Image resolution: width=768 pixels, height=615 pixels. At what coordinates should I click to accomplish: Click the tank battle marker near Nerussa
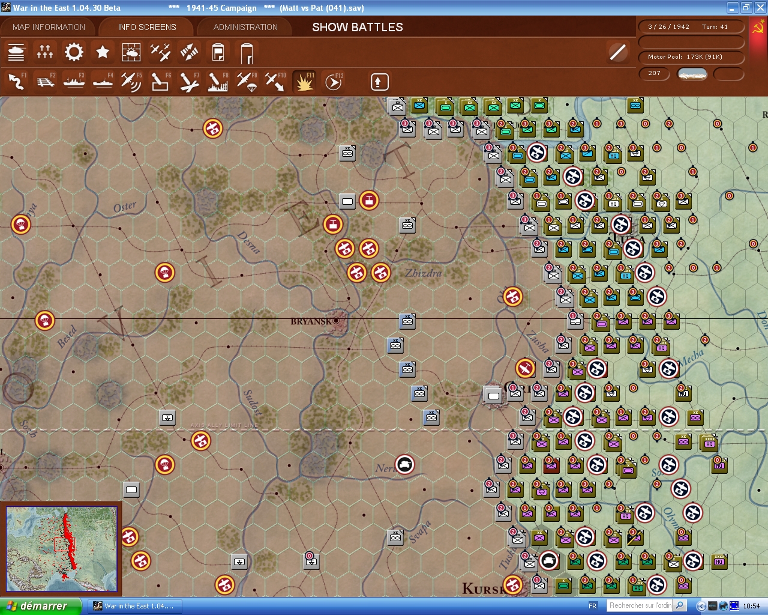405,464
